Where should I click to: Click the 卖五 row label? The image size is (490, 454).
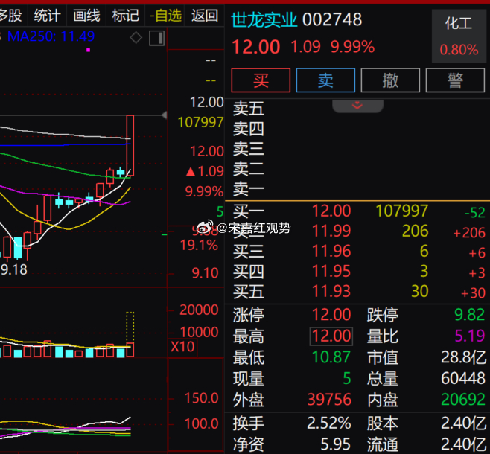click(249, 109)
